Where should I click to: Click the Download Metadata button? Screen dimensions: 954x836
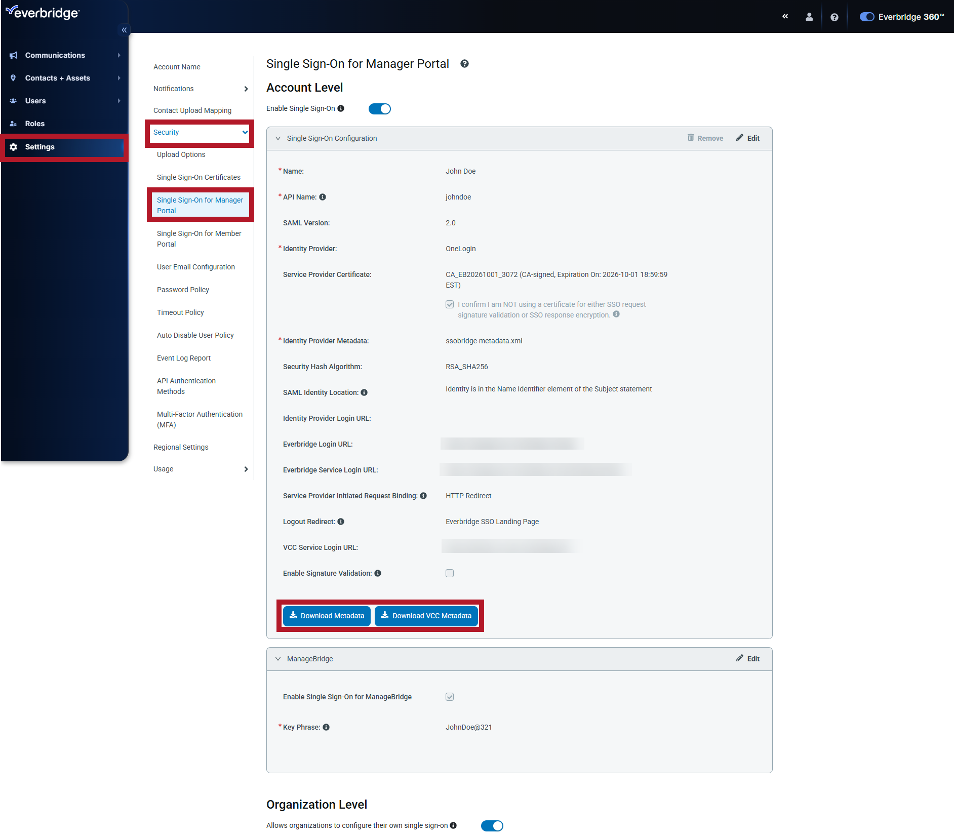[327, 616]
